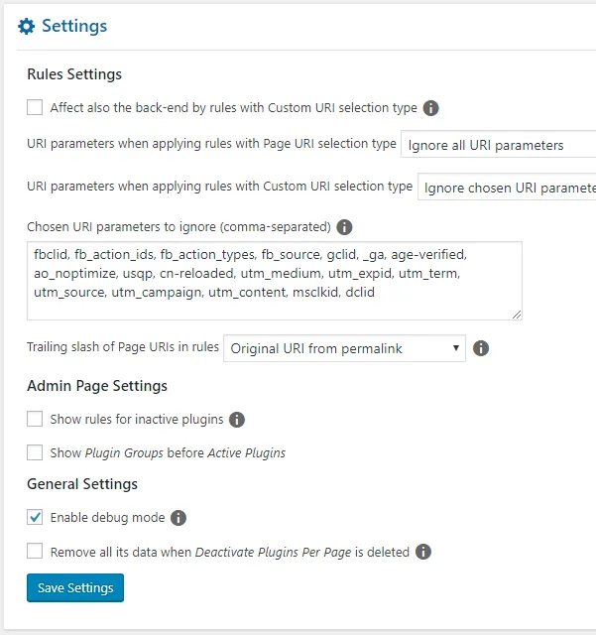Image resolution: width=596 pixels, height=635 pixels.
Task: Click info icon next to Trailing slash dropdown
Action: [x=481, y=348]
